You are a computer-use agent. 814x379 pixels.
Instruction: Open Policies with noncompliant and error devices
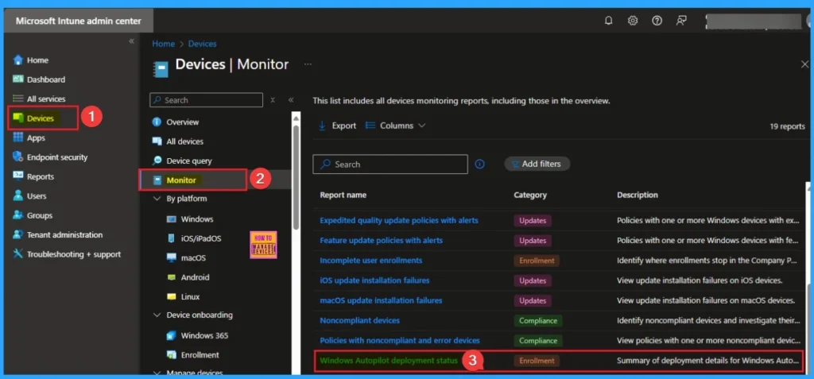(400, 341)
